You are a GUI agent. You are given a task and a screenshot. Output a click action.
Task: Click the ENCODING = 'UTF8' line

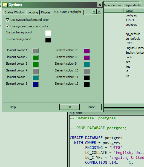(104, 148)
